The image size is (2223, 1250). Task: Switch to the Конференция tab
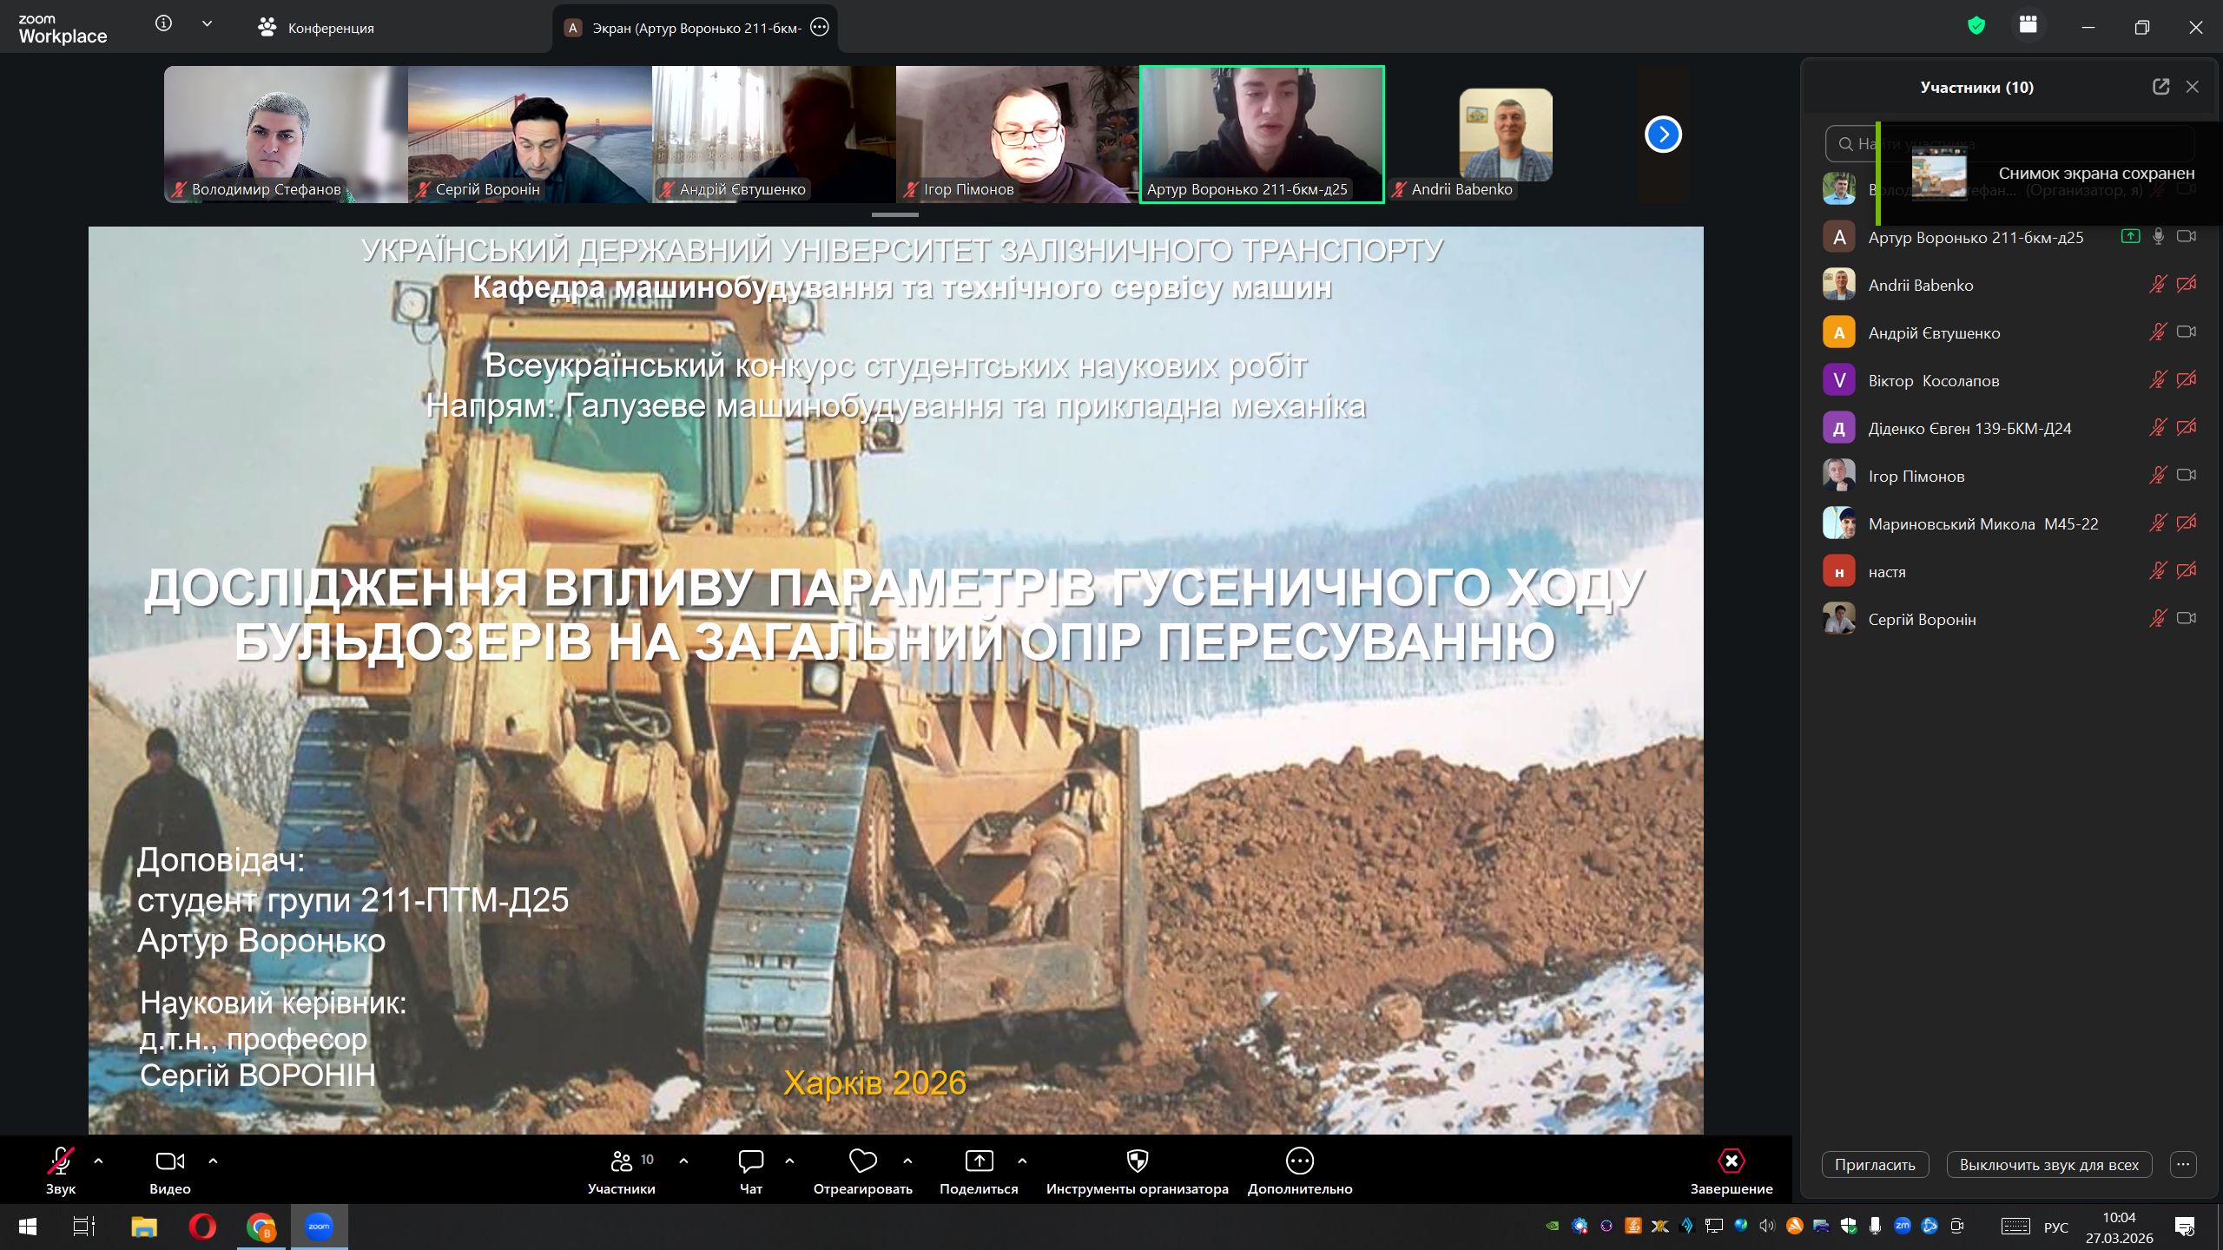click(316, 28)
